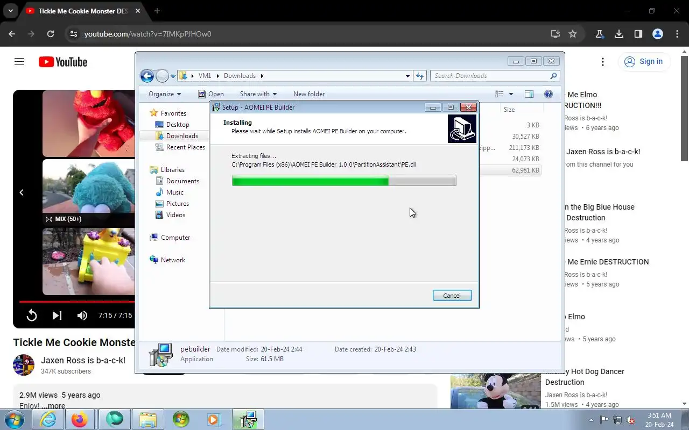This screenshot has height=430, width=689.
Task: Click the YouTube Sign in button
Action: (x=644, y=61)
